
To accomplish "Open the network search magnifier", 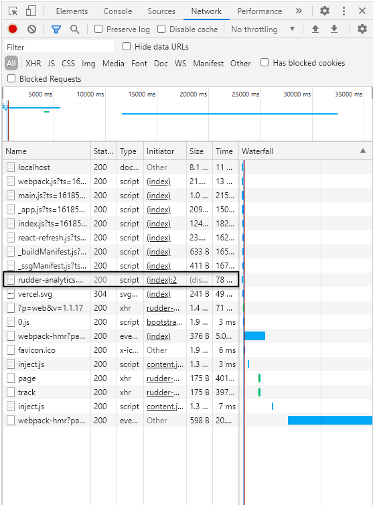I will (75, 29).
